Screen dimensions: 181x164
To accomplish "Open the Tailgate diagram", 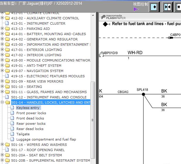I will [x=23, y=134].
